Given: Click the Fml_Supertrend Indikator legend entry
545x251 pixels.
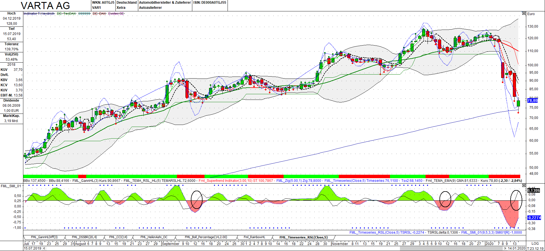Looking at the screenshot, I should [236, 181].
